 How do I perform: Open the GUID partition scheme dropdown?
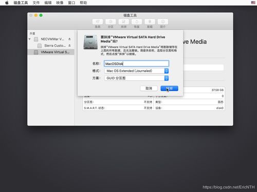137,78
